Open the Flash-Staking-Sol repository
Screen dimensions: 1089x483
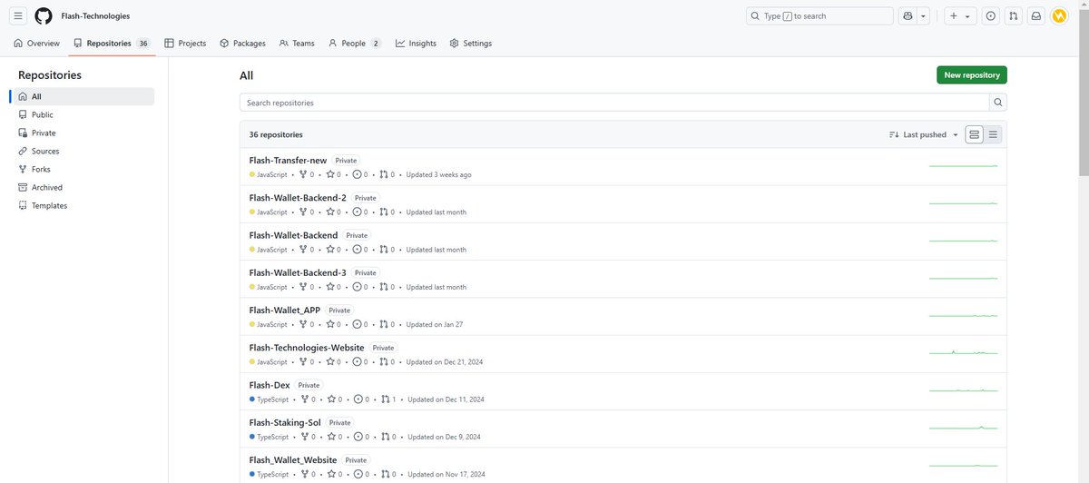[285, 422]
